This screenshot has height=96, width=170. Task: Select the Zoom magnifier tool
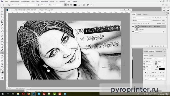point(2,64)
